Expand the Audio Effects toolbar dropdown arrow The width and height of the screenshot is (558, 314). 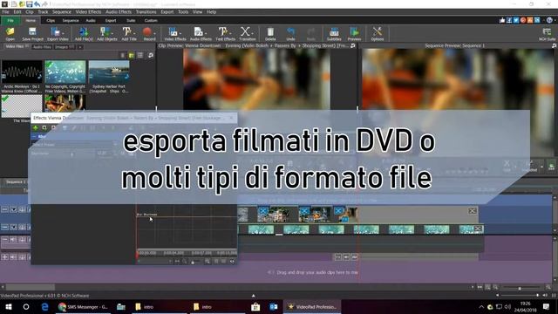tap(206, 33)
